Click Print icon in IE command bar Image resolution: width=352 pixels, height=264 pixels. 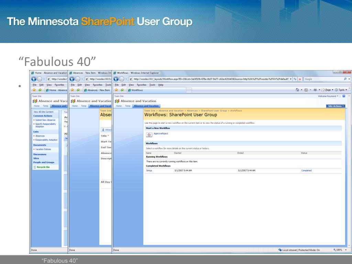click(x=315, y=90)
